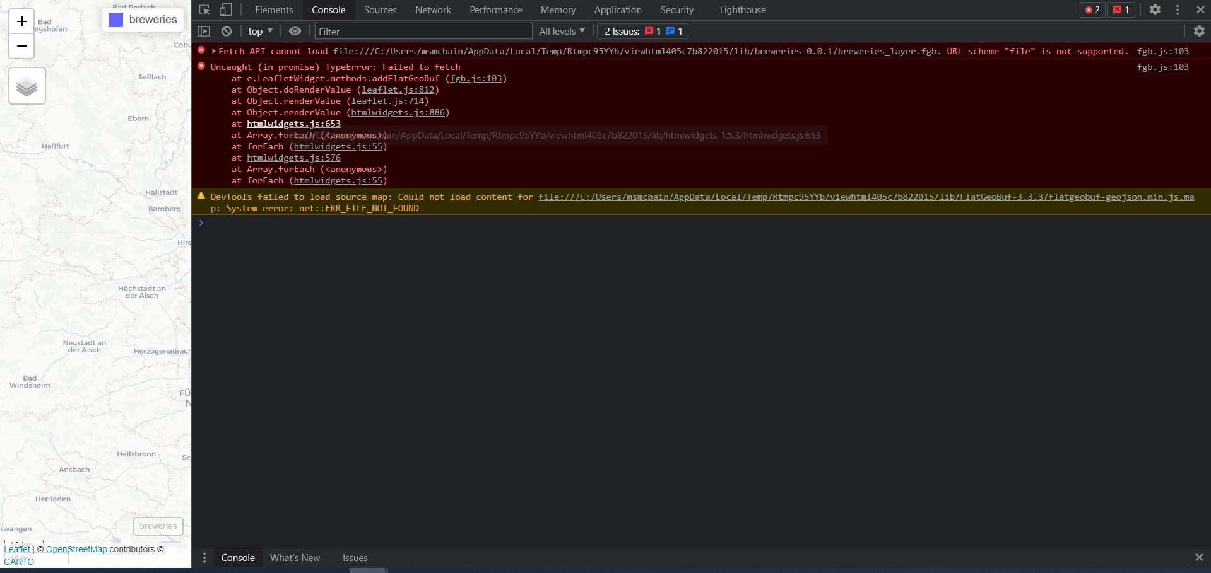Open the Lighthouse tab
This screenshot has height=573, width=1211.
click(x=743, y=10)
